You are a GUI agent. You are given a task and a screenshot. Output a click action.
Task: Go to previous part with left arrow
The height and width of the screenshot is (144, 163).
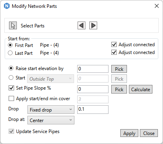click(81, 25)
